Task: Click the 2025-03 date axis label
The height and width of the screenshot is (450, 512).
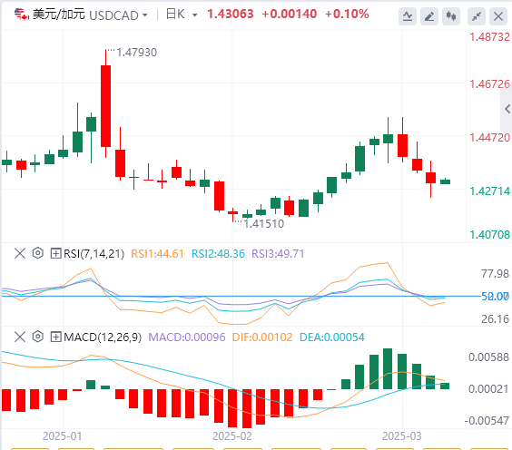Action: pos(402,436)
